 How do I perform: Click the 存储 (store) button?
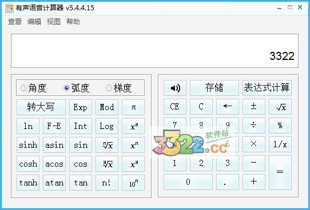pos(214,88)
